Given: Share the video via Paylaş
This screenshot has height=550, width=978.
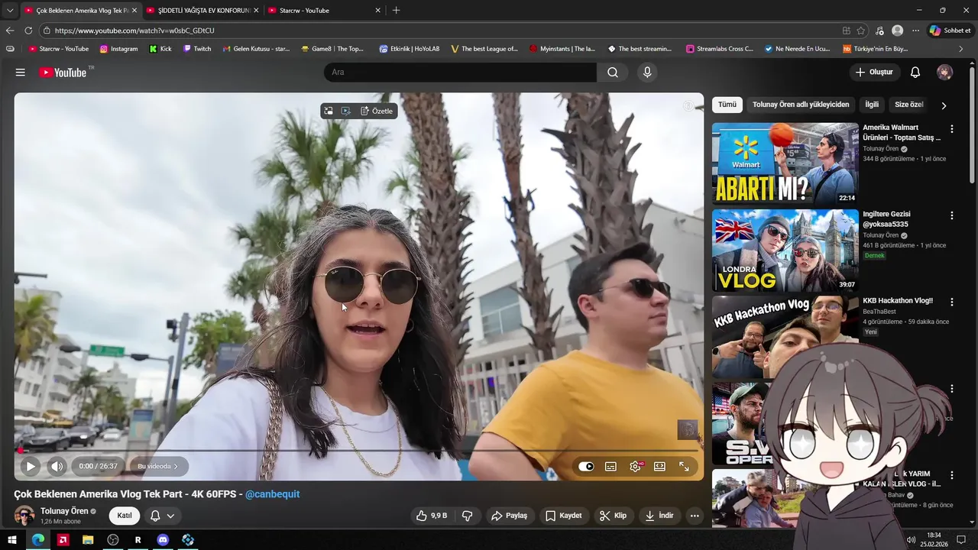Looking at the screenshot, I should click(x=509, y=516).
